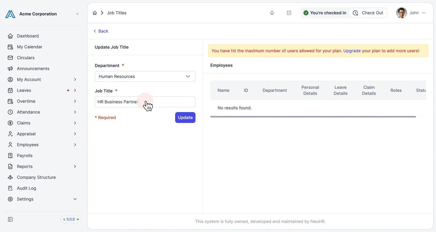Viewport: 436px width, 232px height.
Task: Click the green checked-in status icon
Action: [x=306, y=13]
